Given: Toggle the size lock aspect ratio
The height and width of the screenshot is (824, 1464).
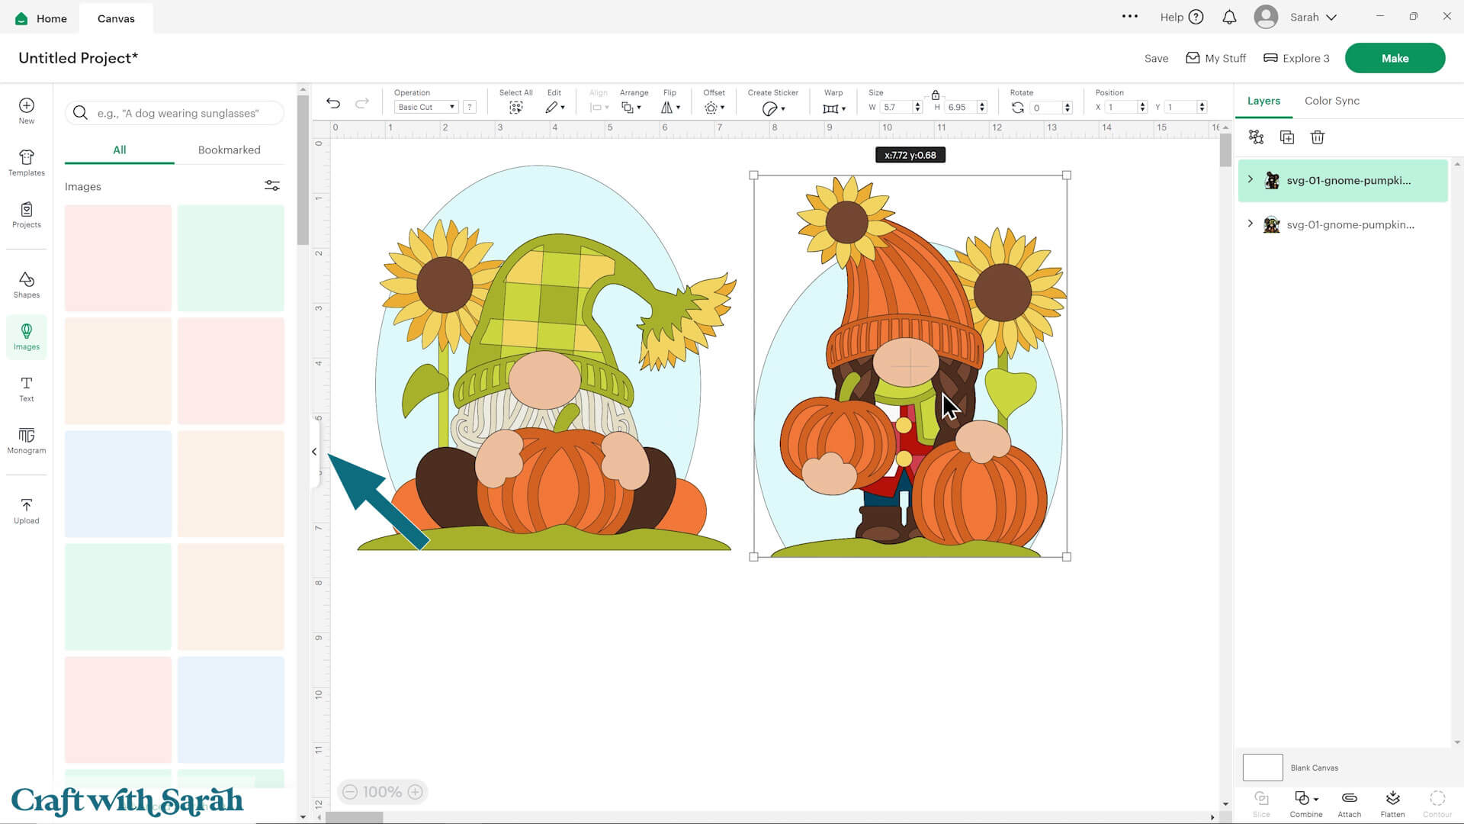Looking at the screenshot, I should pos(936,96).
